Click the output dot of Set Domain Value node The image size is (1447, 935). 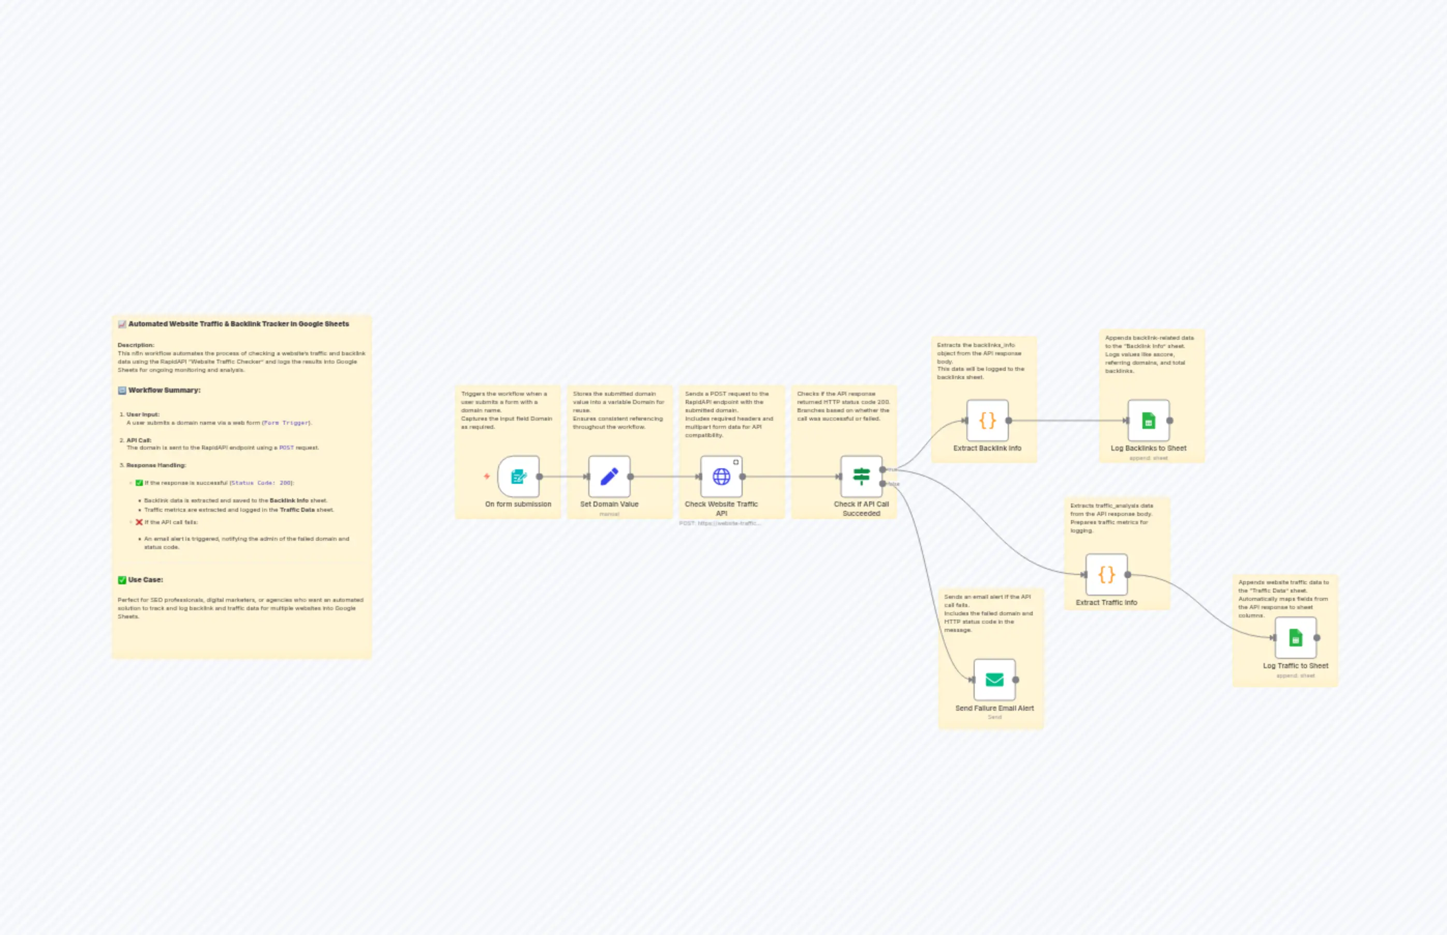point(631,477)
